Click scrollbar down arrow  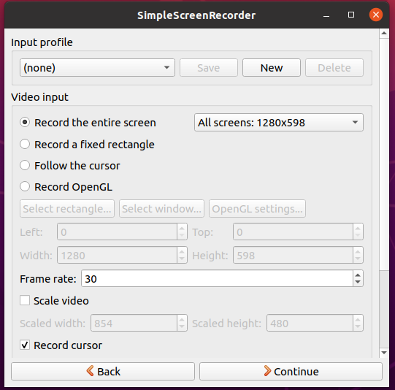point(384,353)
